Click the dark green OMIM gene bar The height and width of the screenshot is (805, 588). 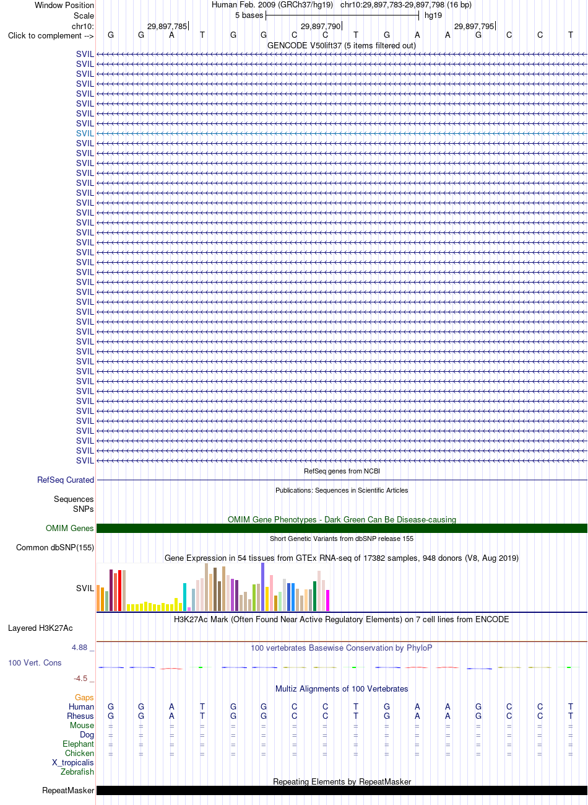(342, 528)
